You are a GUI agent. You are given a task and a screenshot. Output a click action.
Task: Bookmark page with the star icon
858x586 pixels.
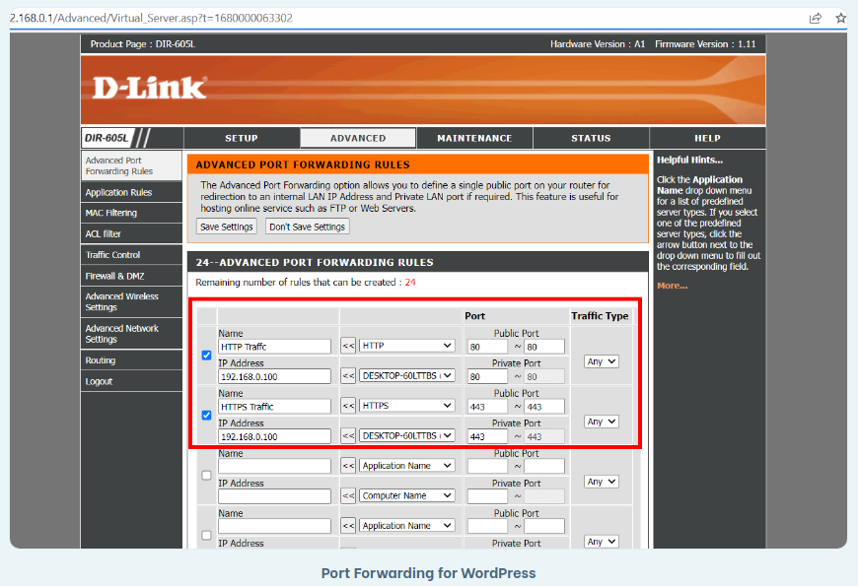pos(841,18)
